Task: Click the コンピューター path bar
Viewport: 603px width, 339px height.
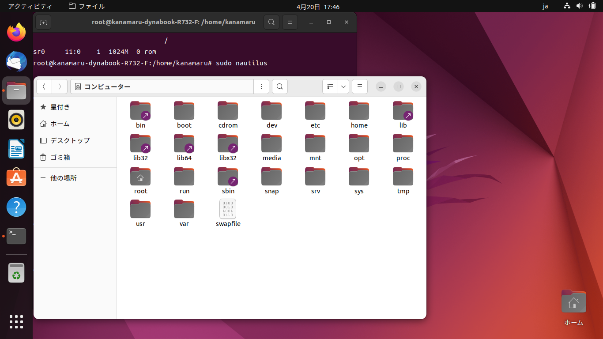Action: tap(162, 87)
